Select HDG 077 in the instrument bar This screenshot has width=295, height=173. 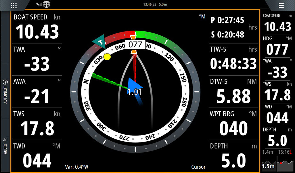click(277, 46)
